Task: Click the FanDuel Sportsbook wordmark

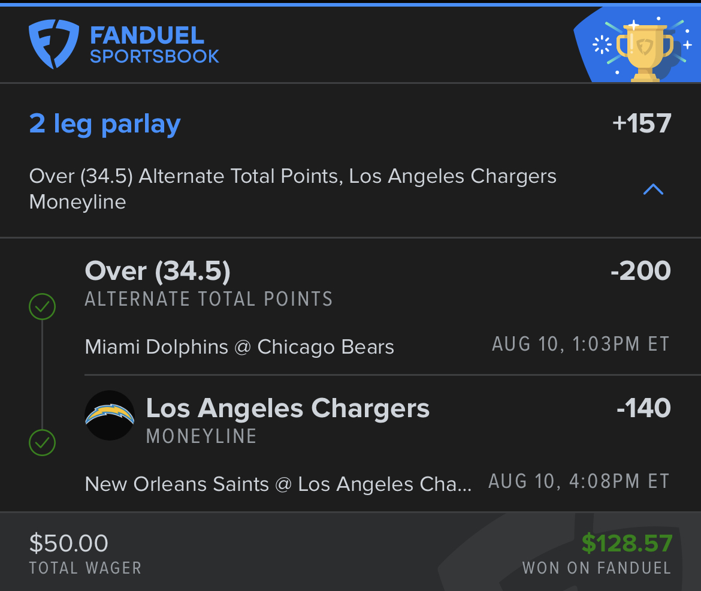Action: pyautogui.click(x=154, y=45)
